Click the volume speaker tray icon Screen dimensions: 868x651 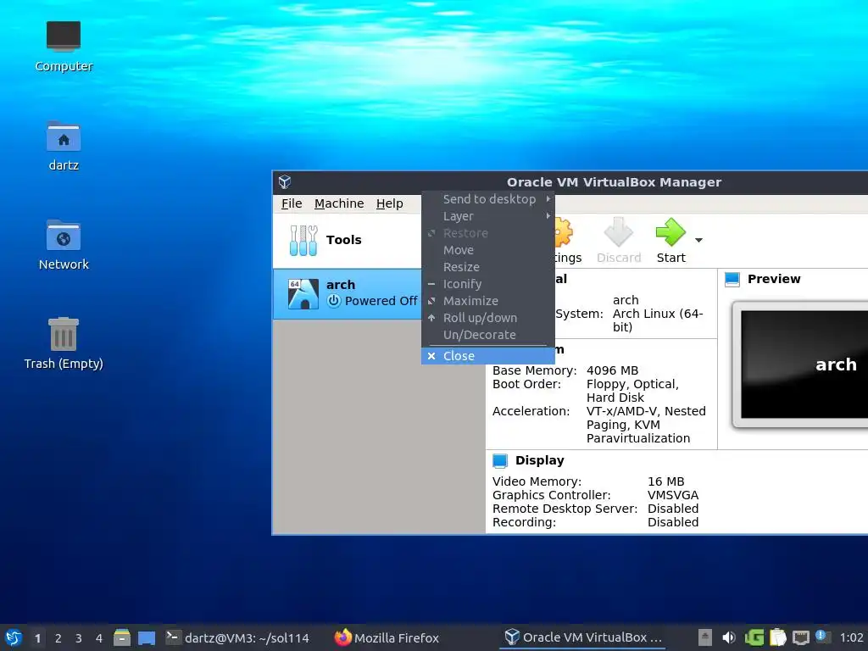[728, 637]
